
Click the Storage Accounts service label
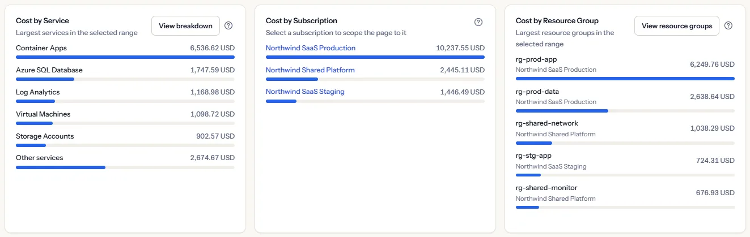click(x=45, y=136)
